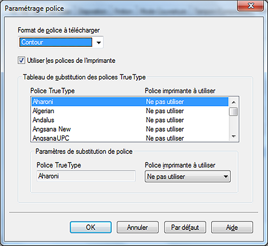The image size is (268, 246).
Task: Confirm settings with the OK button
Action: 90,227
